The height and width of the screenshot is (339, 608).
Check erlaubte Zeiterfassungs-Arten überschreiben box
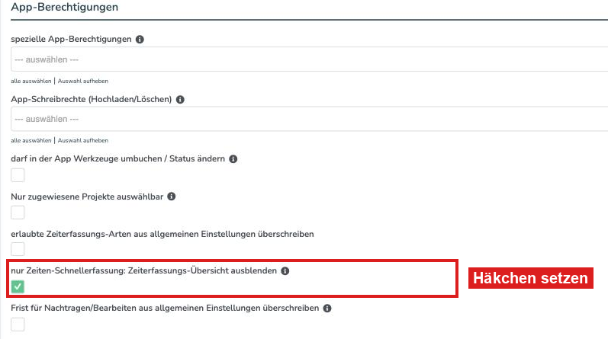tap(18, 249)
